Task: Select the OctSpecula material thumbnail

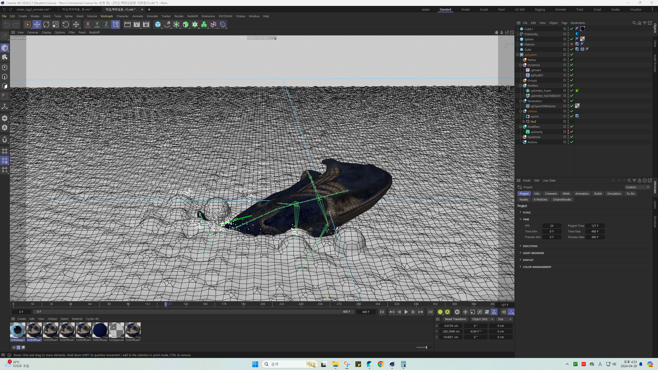Action: click(x=116, y=330)
